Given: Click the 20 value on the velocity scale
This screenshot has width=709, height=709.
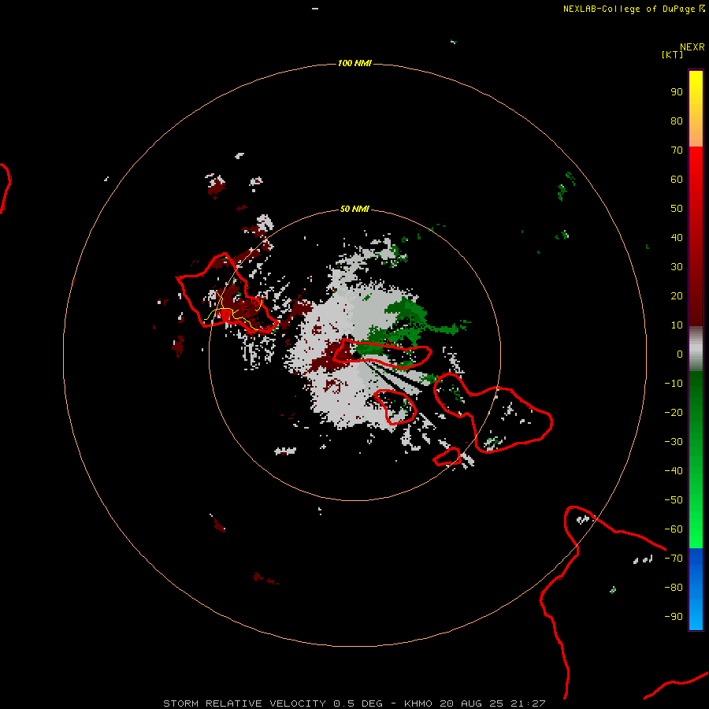Looking at the screenshot, I should coord(677,296).
